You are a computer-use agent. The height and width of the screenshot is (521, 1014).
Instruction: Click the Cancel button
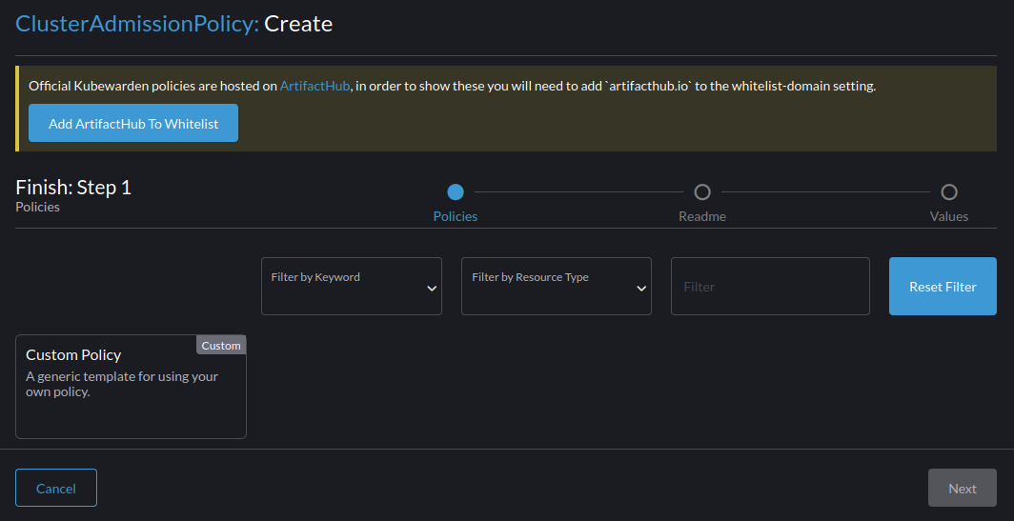[56, 488]
